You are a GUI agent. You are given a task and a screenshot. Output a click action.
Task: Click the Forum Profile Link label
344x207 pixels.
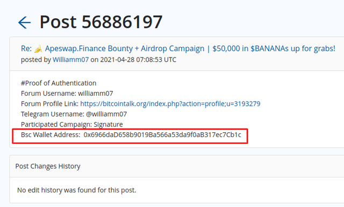click(x=49, y=104)
